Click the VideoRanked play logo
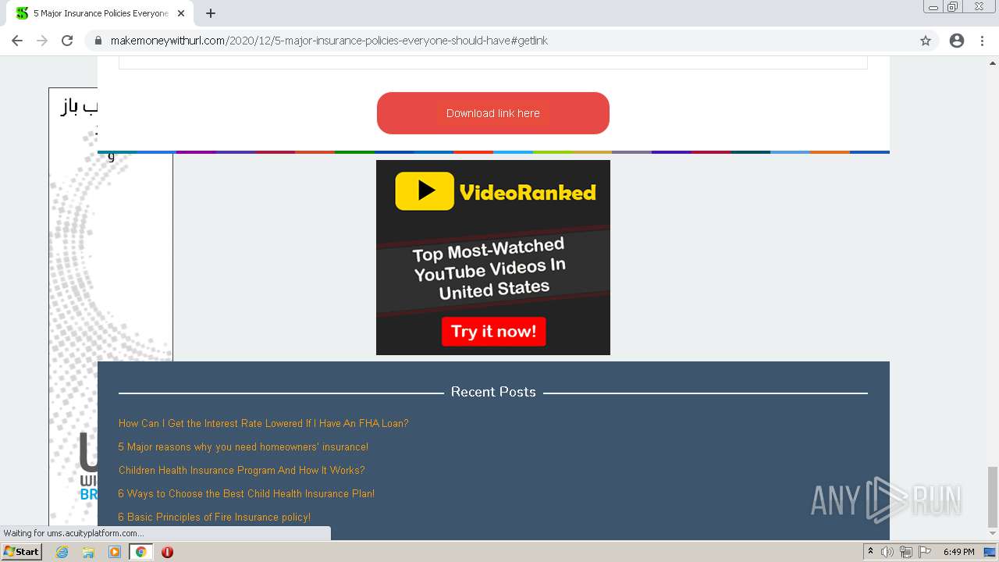 (425, 191)
